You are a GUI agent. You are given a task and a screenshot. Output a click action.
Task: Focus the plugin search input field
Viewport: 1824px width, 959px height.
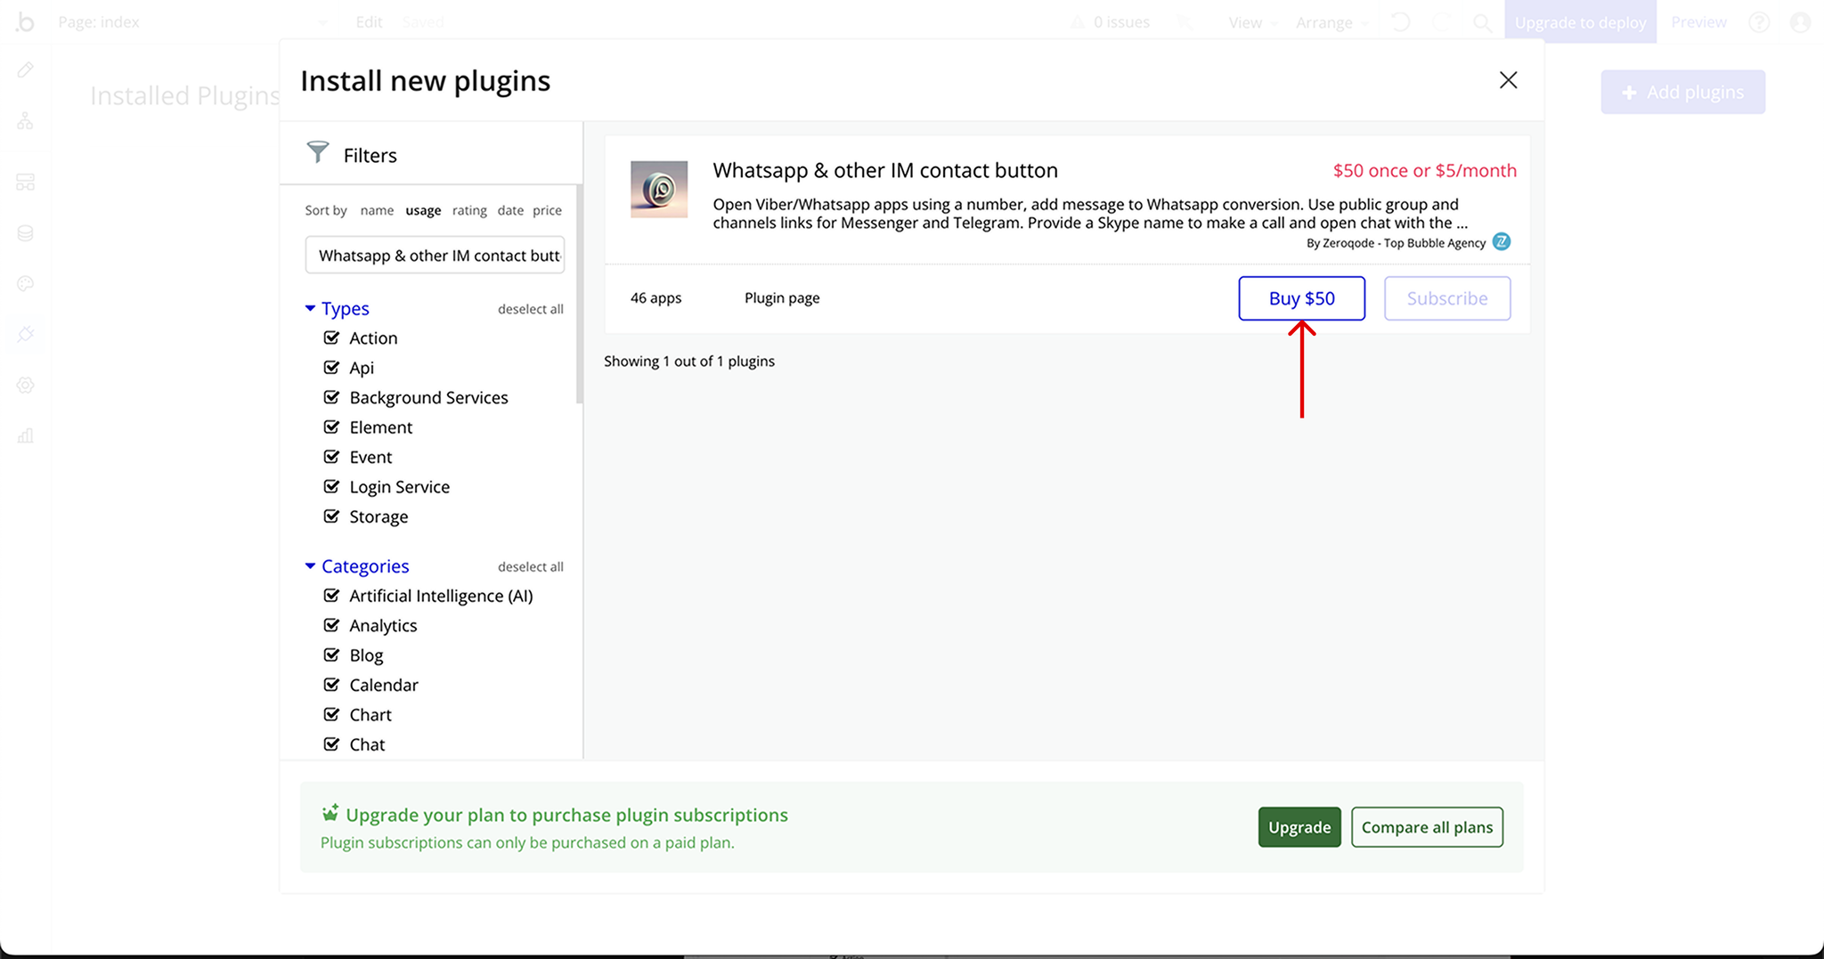(x=435, y=256)
